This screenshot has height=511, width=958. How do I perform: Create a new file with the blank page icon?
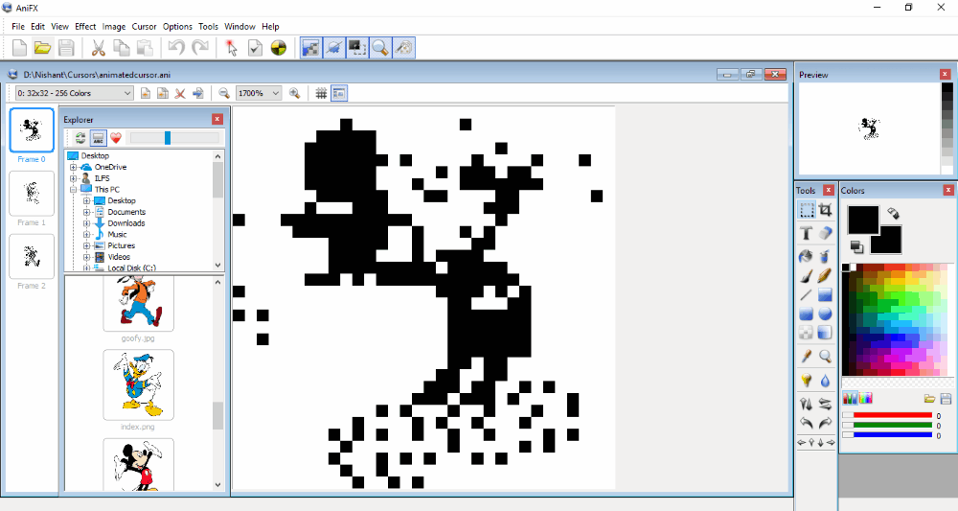point(19,47)
